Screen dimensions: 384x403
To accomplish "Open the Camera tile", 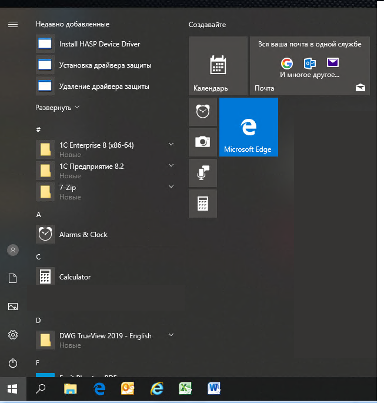I will (x=203, y=142).
